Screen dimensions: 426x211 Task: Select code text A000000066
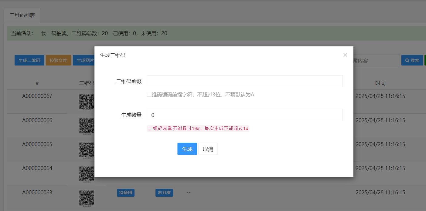(37, 120)
